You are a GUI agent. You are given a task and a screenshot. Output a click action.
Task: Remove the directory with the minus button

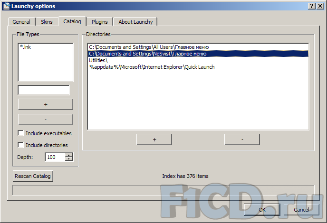[242, 139]
